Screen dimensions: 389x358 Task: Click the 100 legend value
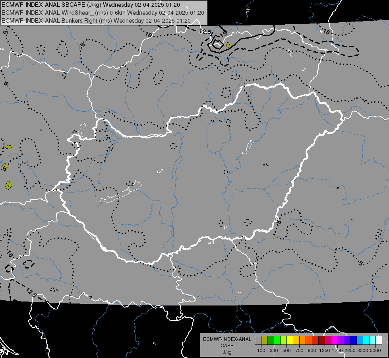[x=261, y=350]
